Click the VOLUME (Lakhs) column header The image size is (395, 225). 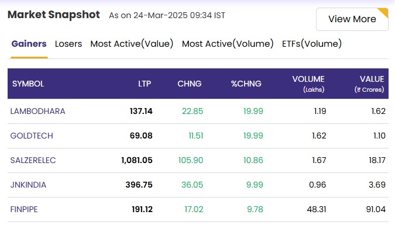(308, 84)
